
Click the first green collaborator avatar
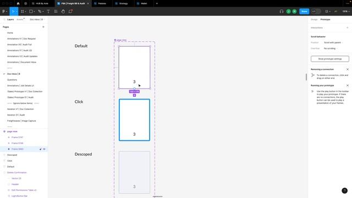[x=288, y=11]
